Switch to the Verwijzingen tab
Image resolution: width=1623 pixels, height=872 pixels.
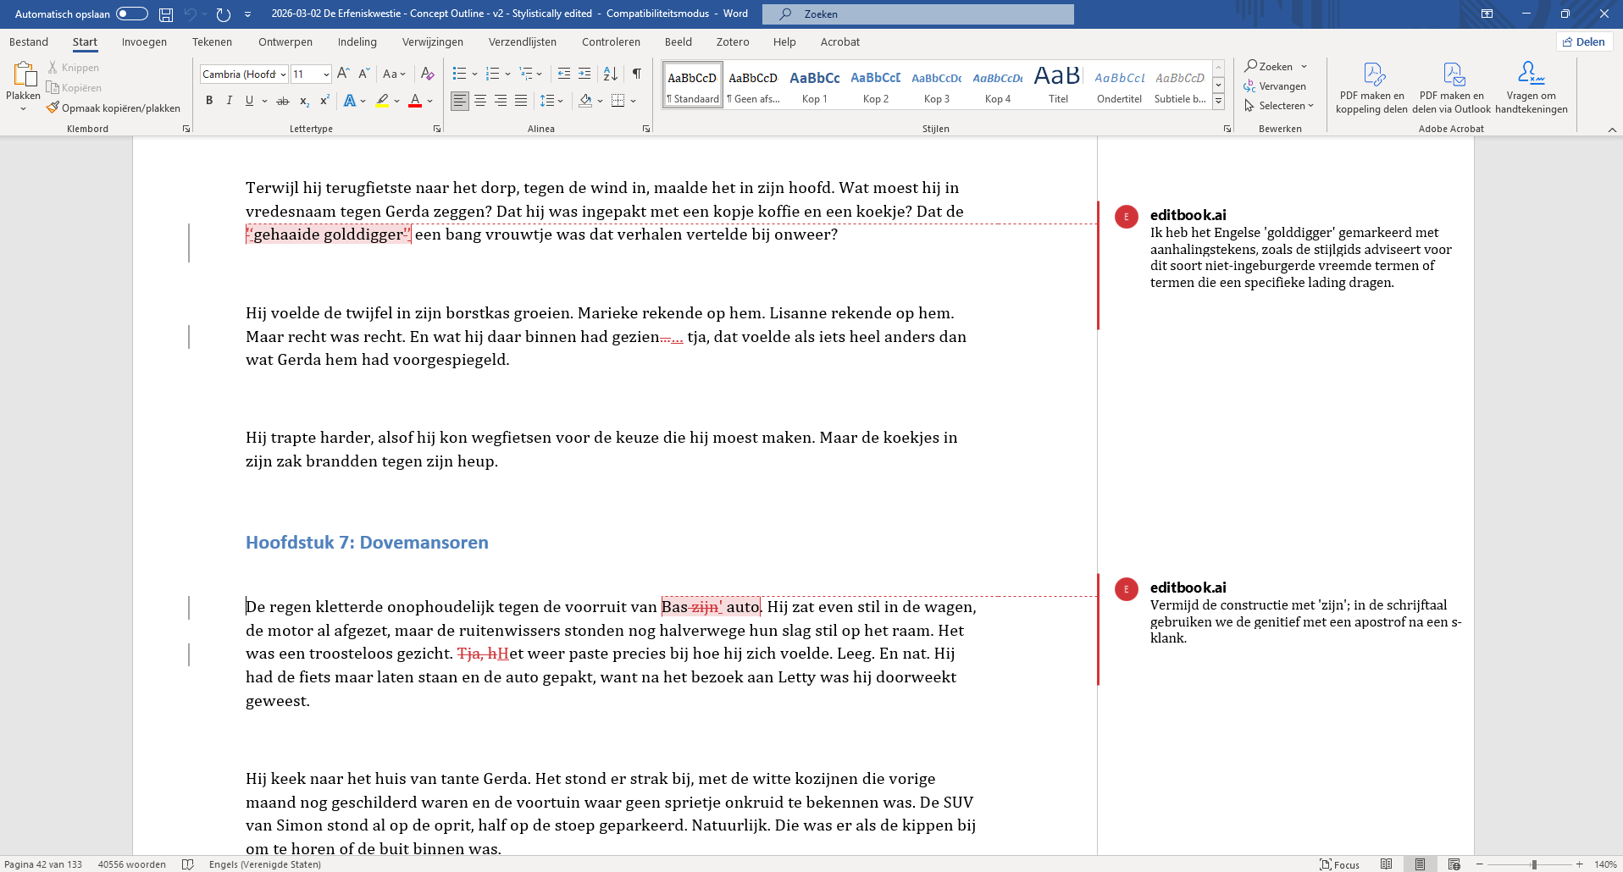pos(433,42)
